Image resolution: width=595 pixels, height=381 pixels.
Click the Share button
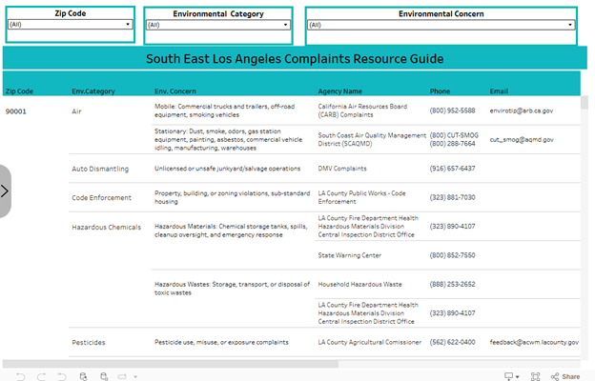pos(565,376)
